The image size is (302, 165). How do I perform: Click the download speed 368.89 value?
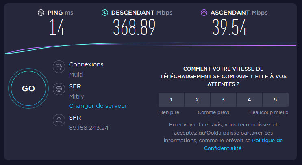[134, 28]
